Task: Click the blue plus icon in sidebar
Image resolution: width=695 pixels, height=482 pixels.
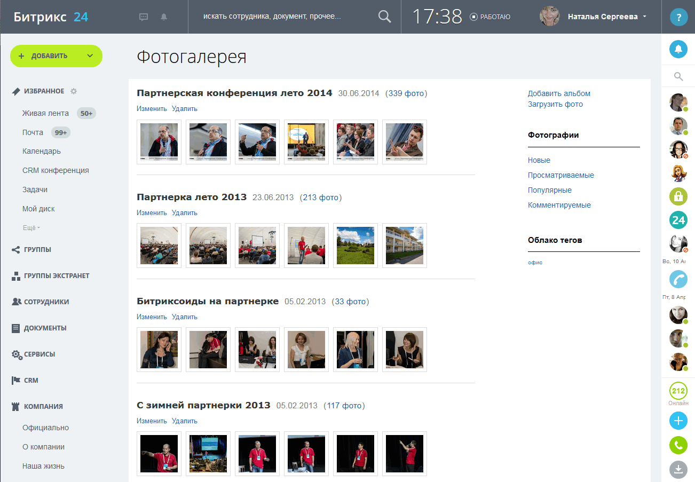Action: coord(678,421)
